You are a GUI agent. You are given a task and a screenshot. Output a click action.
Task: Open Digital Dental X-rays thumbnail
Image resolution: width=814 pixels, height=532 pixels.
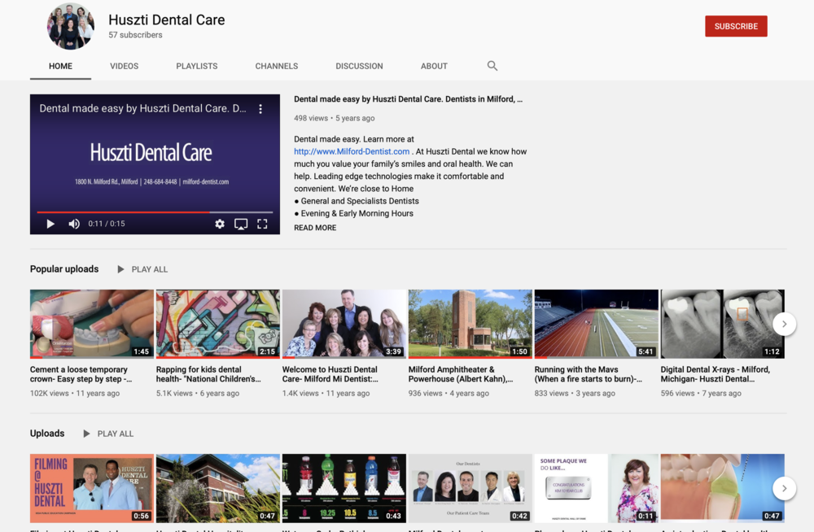tap(723, 324)
